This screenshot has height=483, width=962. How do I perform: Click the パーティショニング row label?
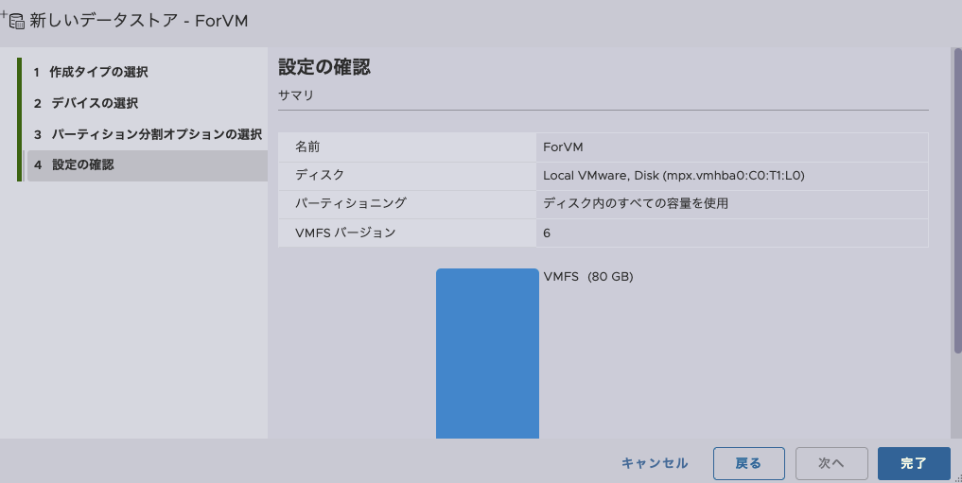350,203
